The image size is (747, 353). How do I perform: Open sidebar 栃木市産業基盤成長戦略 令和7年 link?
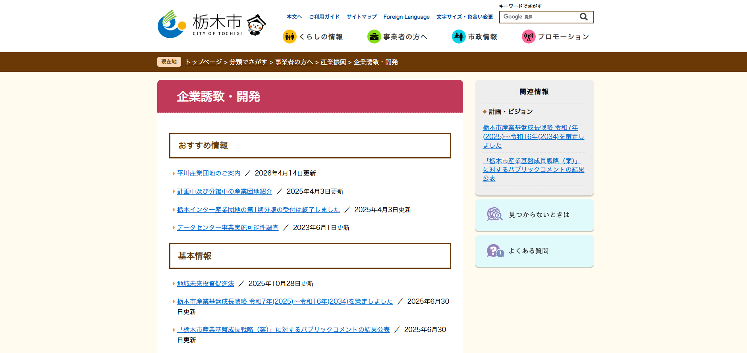click(x=533, y=136)
